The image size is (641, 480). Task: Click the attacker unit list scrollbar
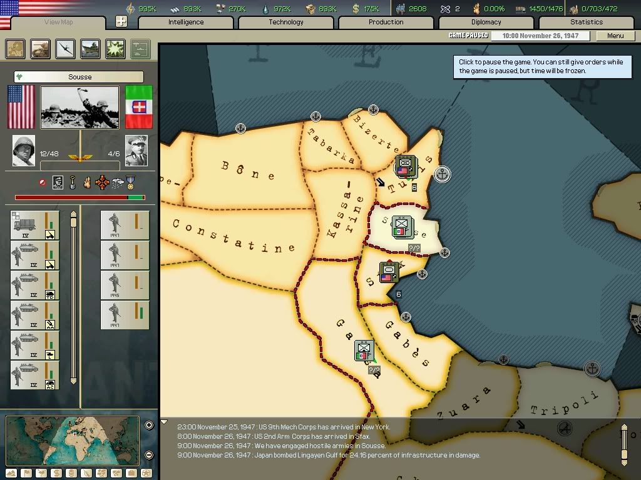click(x=73, y=297)
